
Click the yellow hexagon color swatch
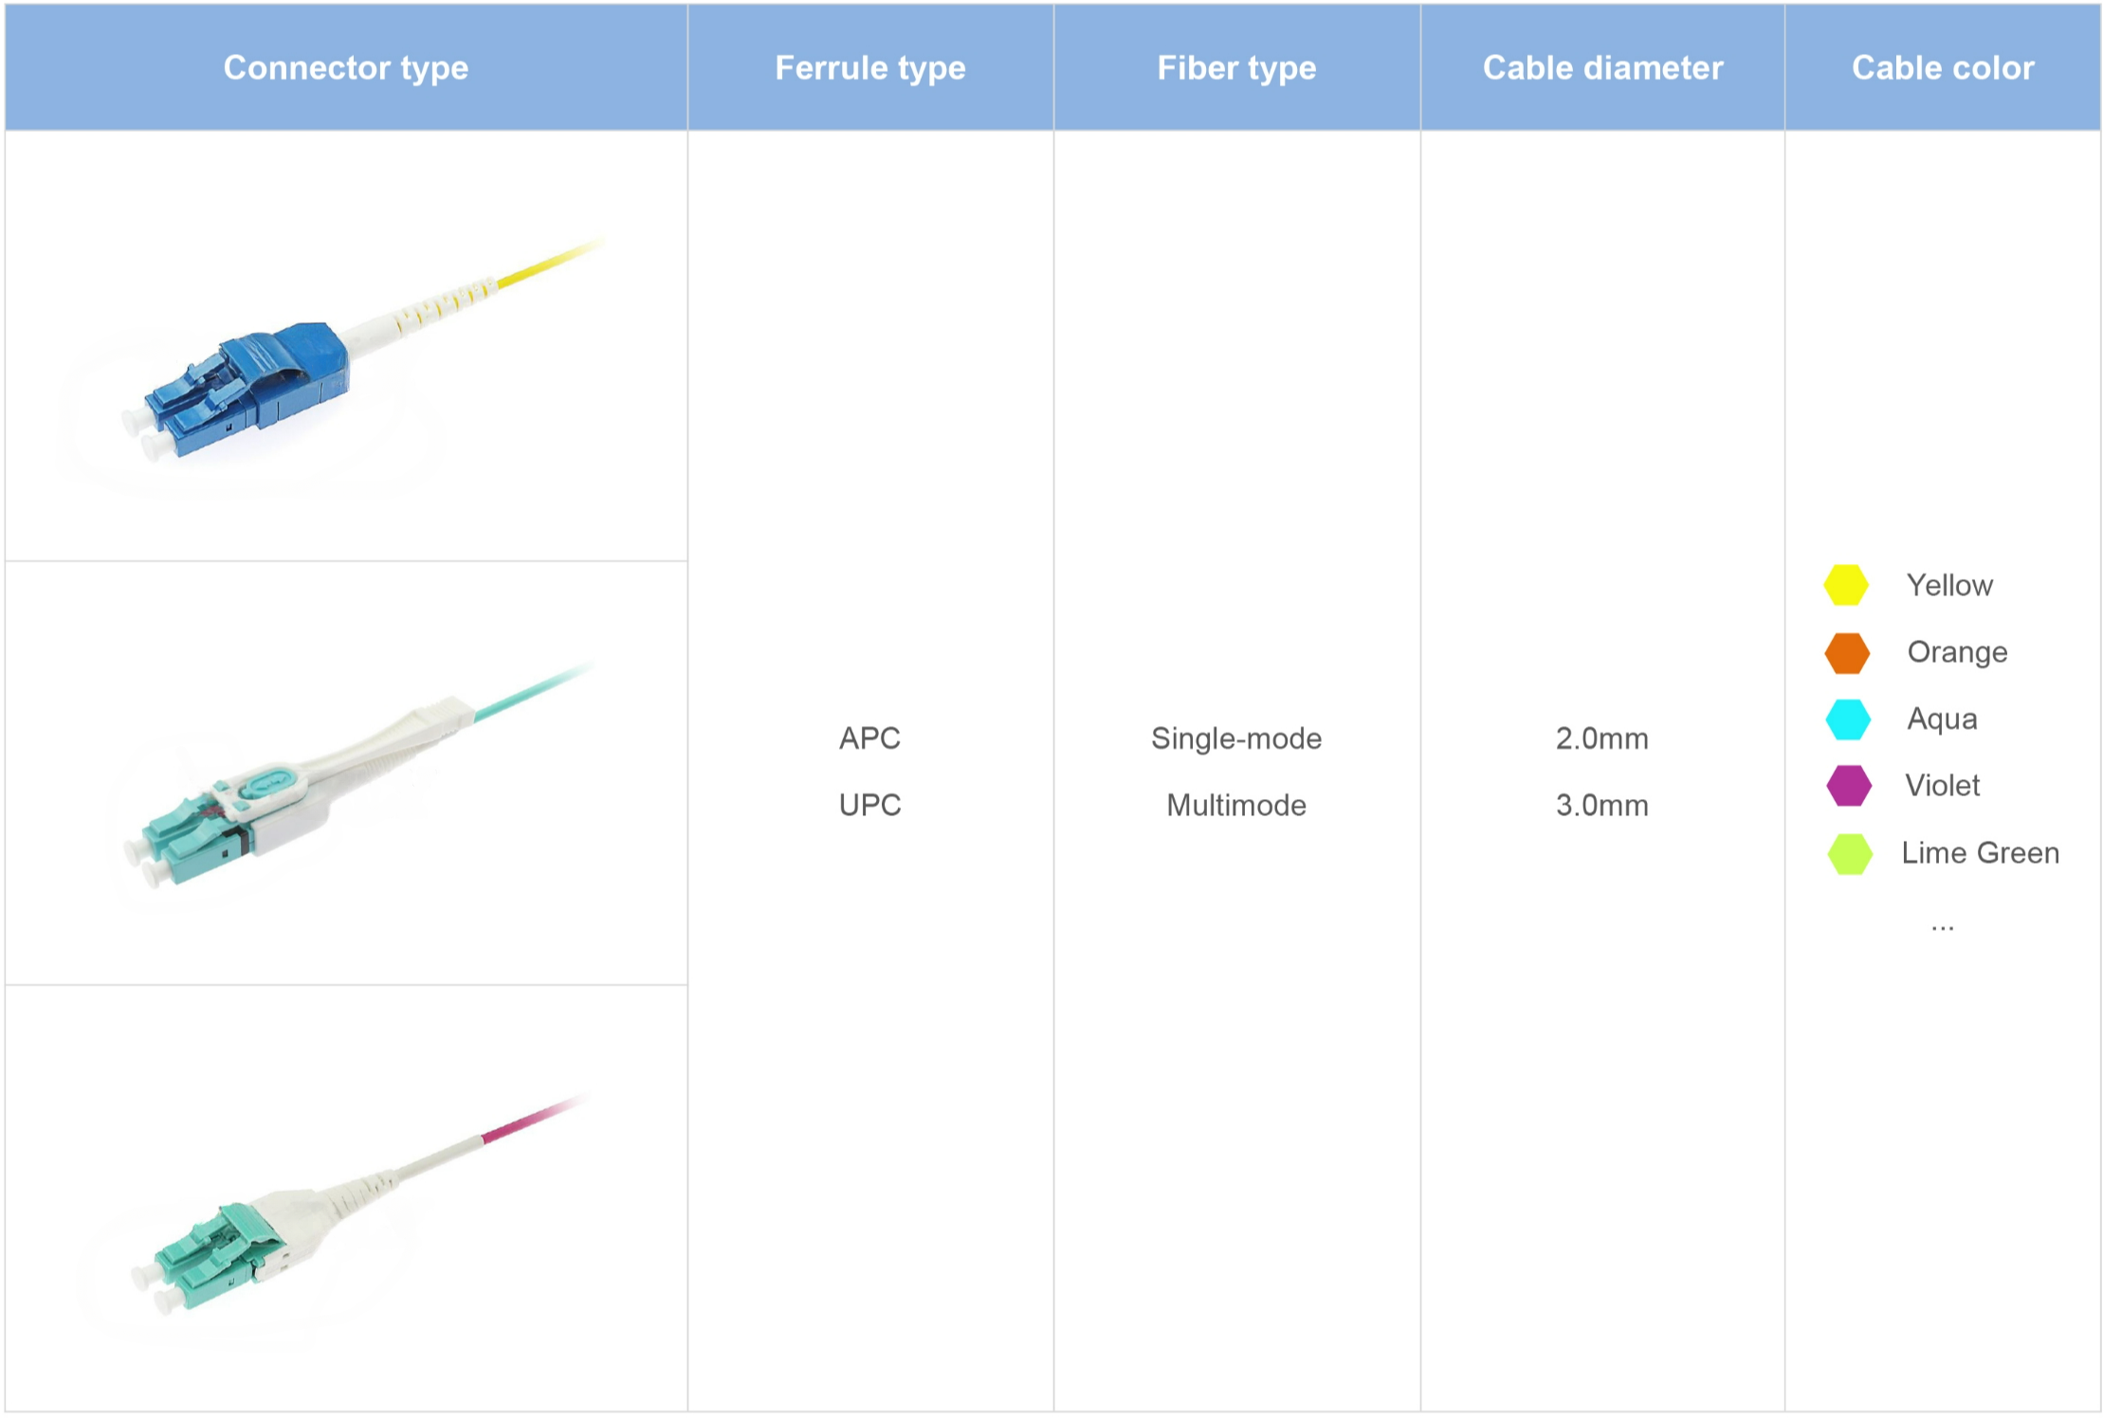click(x=1845, y=585)
